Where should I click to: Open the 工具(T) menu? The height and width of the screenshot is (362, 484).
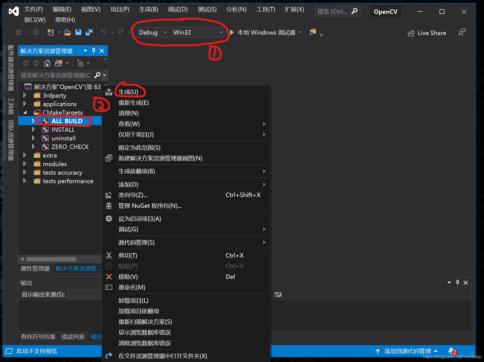[x=266, y=9]
